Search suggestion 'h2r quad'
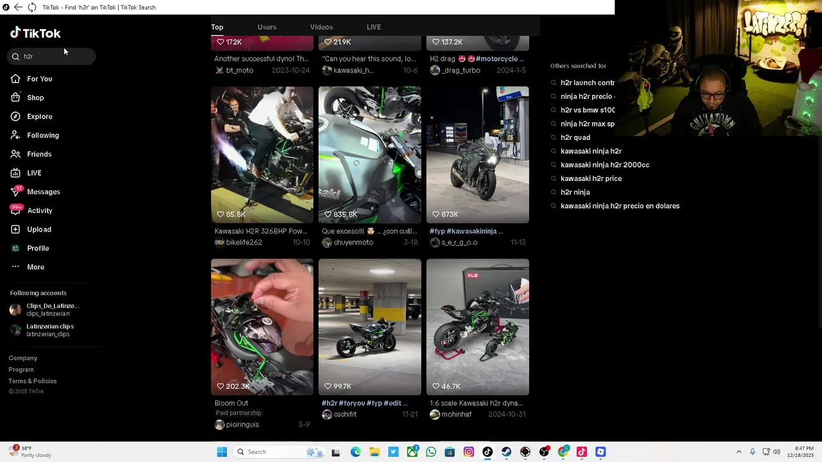This screenshot has height=462, width=822. tap(575, 137)
